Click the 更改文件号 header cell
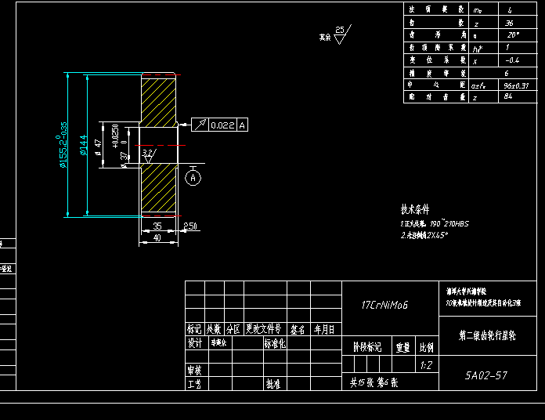Viewport: 545px width, 420px height. [x=264, y=329]
